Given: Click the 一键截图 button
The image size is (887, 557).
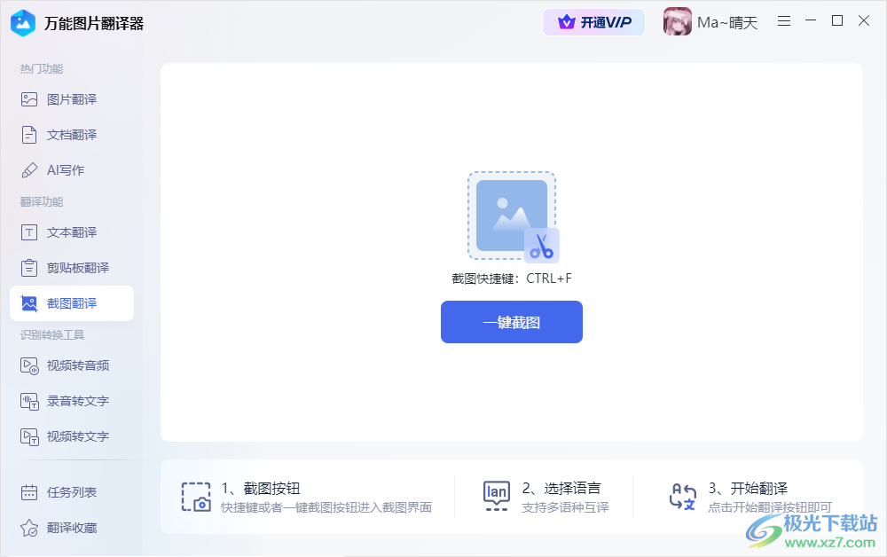Looking at the screenshot, I should (x=512, y=322).
